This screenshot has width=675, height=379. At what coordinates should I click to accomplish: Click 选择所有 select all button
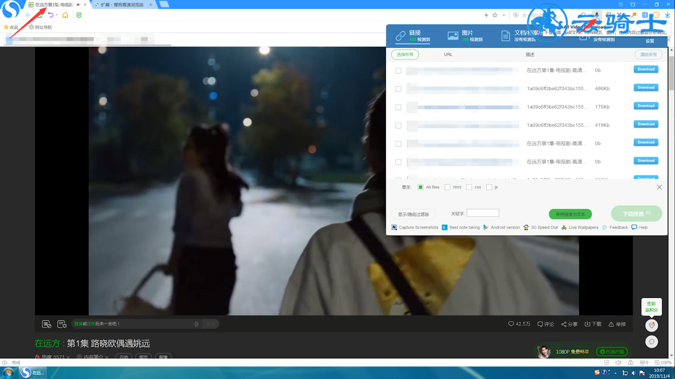click(x=405, y=55)
